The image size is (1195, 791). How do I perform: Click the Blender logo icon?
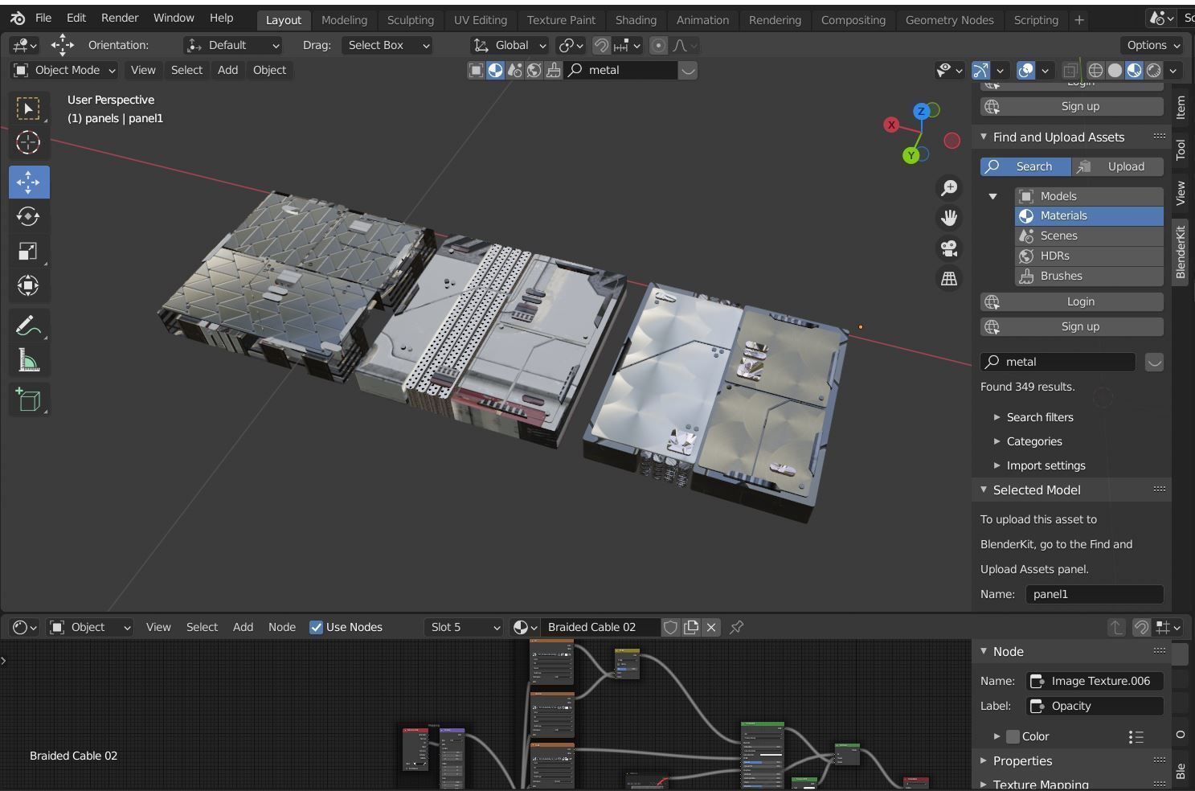(x=18, y=18)
